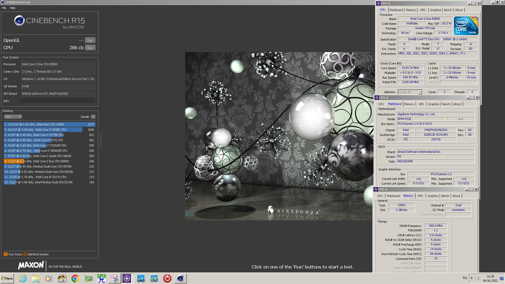The image size is (505, 284).
Task: Select the Core i7-4770K ranking row
Action: (49, 135)
